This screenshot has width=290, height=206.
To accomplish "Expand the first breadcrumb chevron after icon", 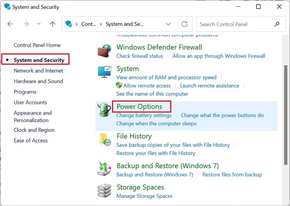I will [x=76, y=24].
